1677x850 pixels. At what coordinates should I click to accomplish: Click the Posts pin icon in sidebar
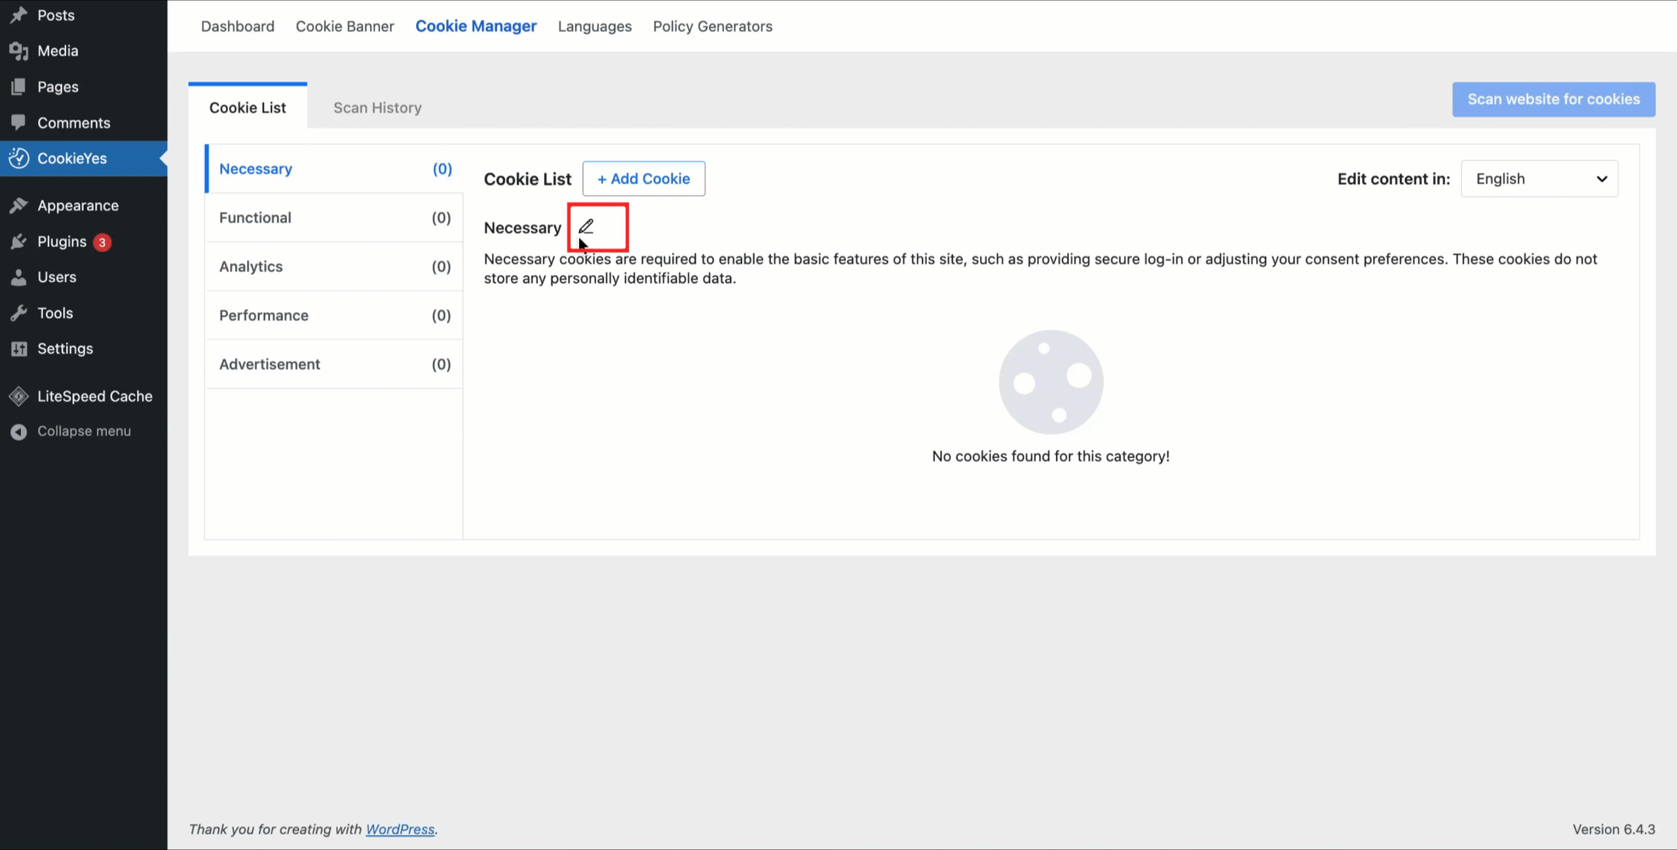click(x=19, y=15)
